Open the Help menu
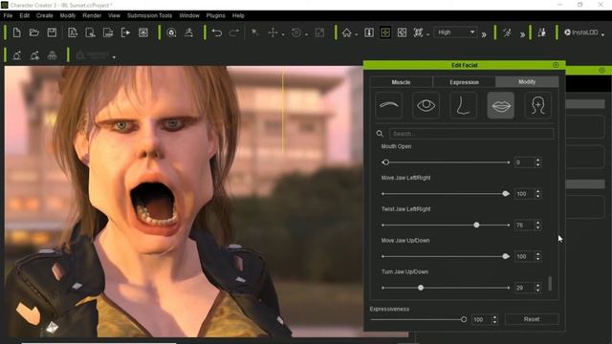The width and height of the screenshot is (612, 344). 238,15
